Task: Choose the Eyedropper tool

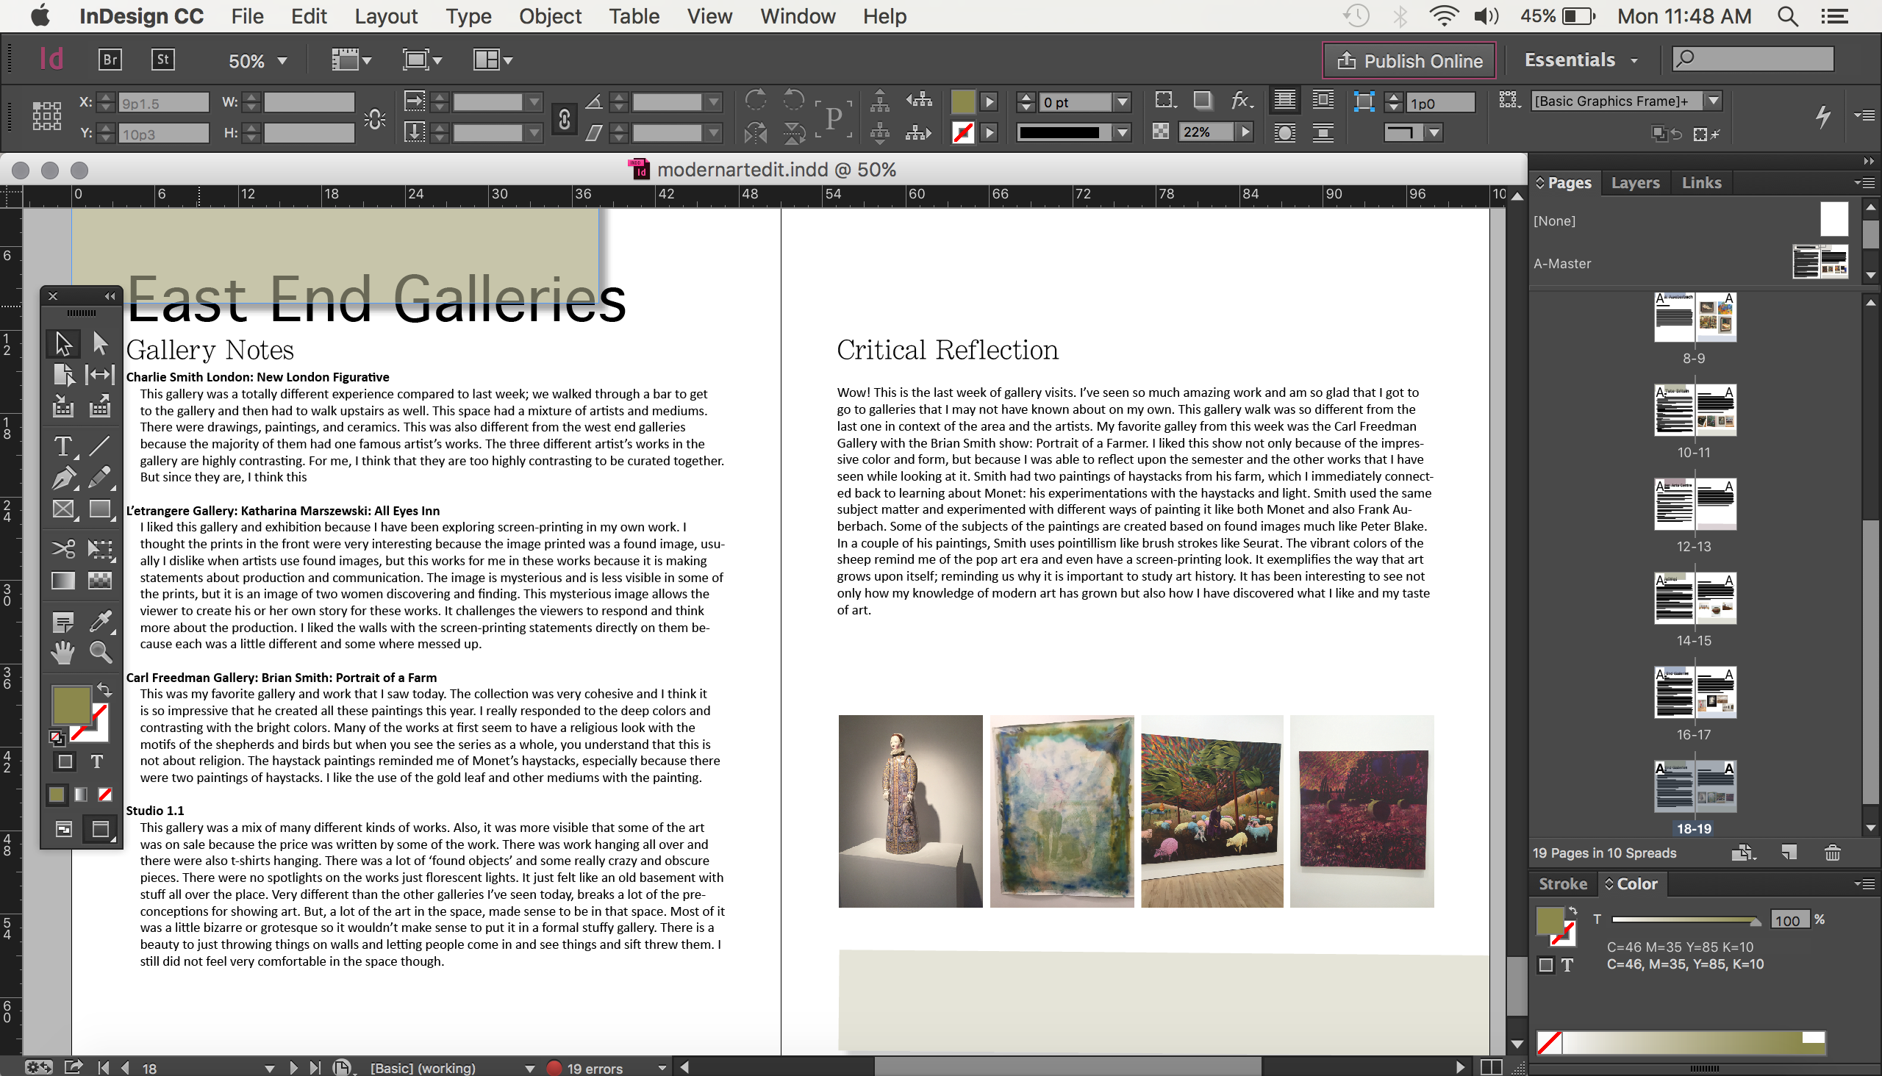Action: 100,622
